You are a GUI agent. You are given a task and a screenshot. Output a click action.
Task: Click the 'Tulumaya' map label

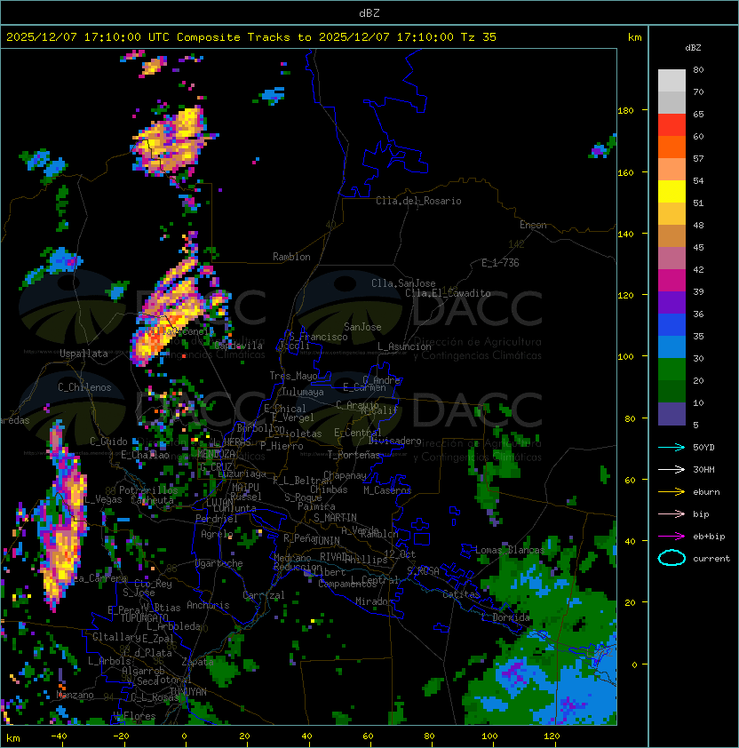click(x=303, y=392)
